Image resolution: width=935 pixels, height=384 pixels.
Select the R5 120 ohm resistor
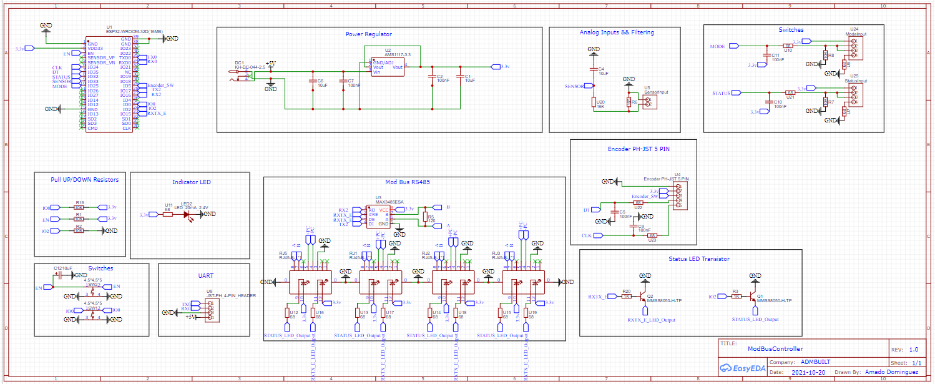(424, 218)
